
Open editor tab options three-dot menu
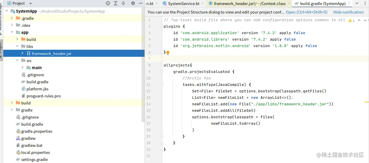point(365,4)
